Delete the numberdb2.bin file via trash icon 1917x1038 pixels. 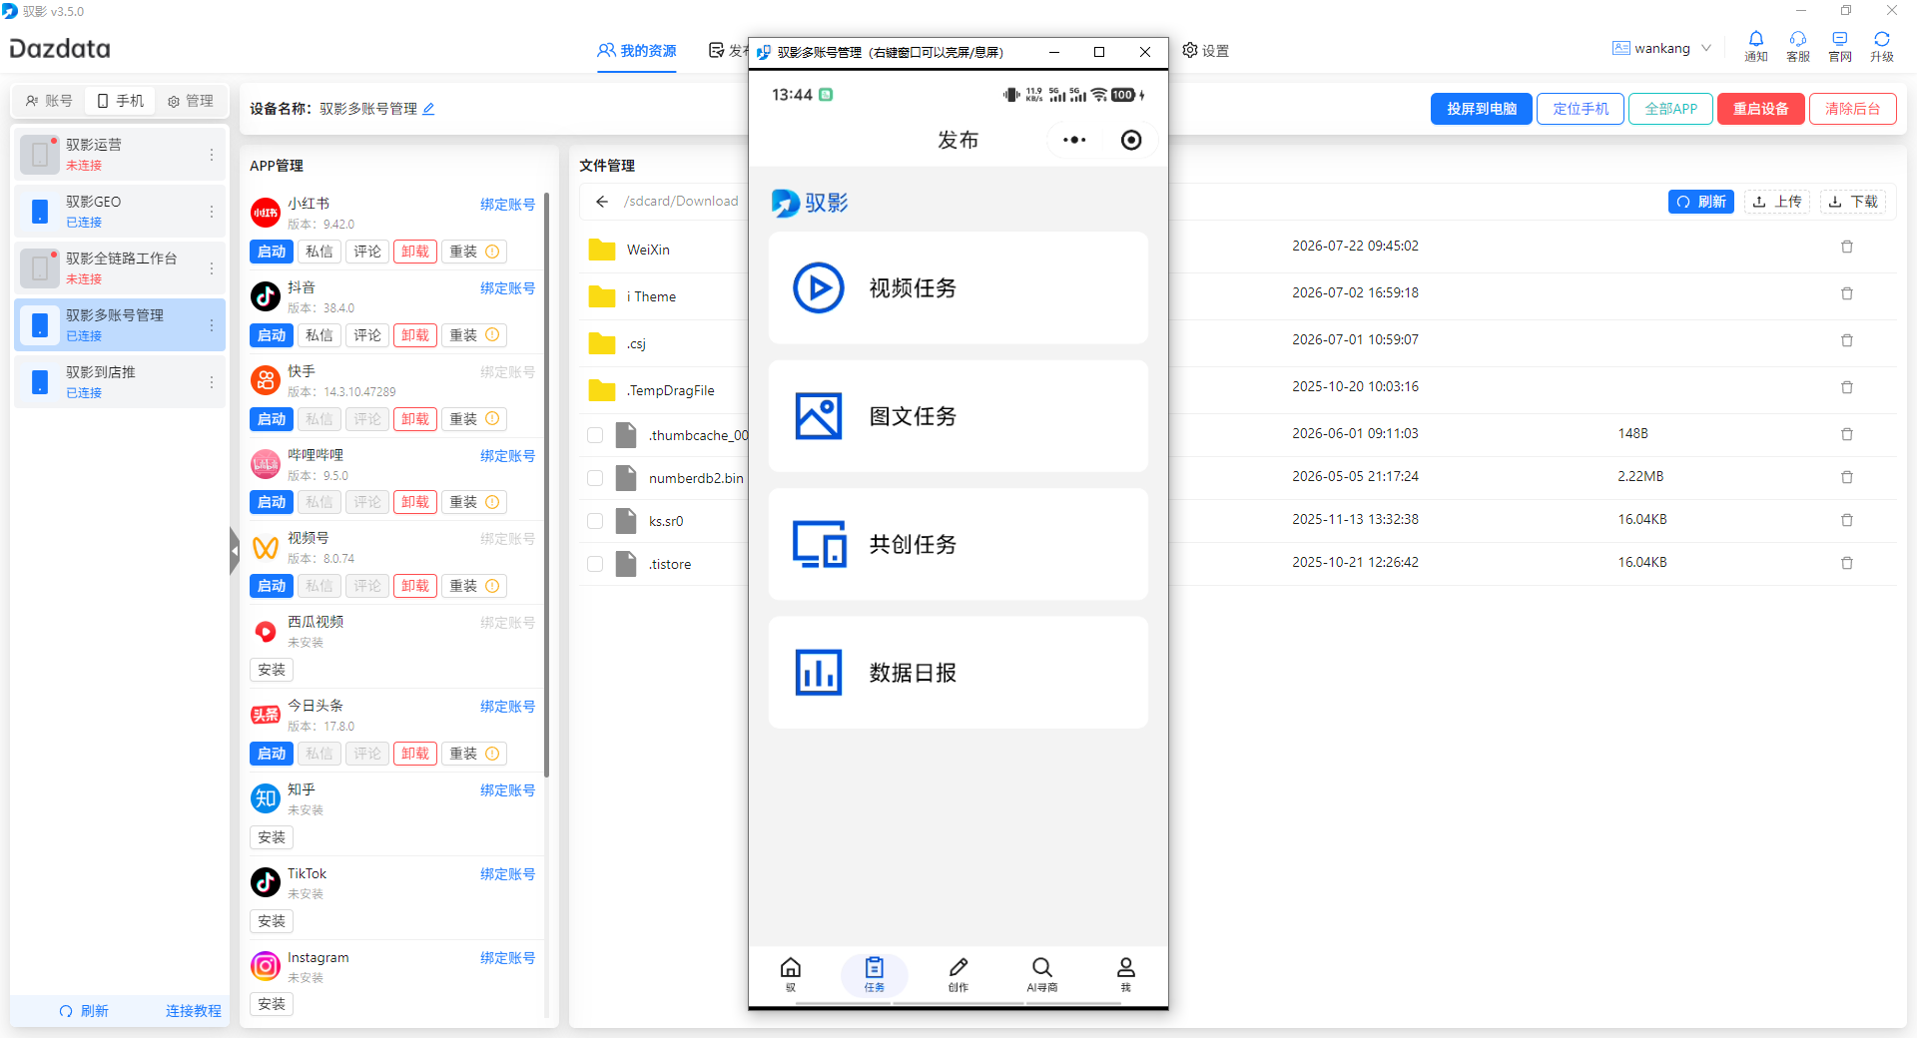point(1846,477)
